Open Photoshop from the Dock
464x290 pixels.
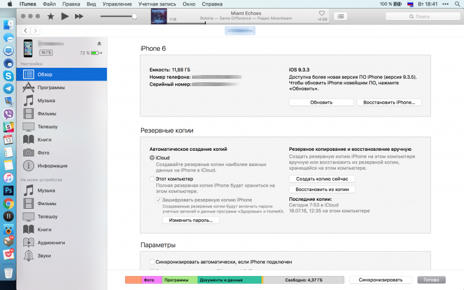point(9,190)
